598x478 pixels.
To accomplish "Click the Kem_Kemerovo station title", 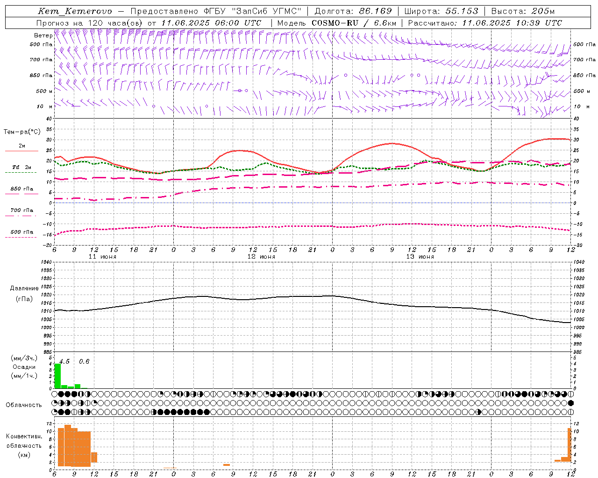I will tap(75, 11).
